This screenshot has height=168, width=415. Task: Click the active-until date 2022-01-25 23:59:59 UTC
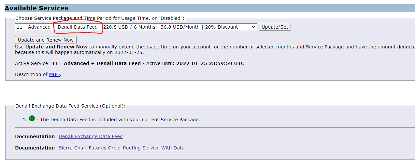coord(210,63)
